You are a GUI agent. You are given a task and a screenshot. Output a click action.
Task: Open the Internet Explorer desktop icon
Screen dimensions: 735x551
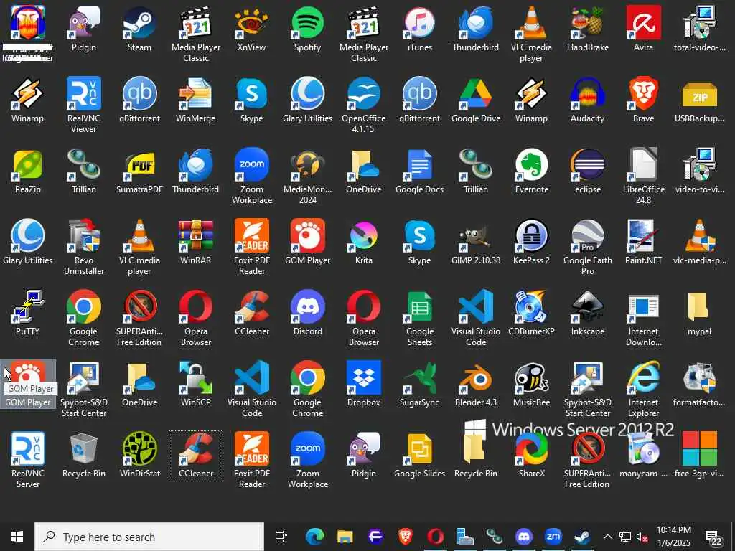pyautogui.click(x=643, y=390)
